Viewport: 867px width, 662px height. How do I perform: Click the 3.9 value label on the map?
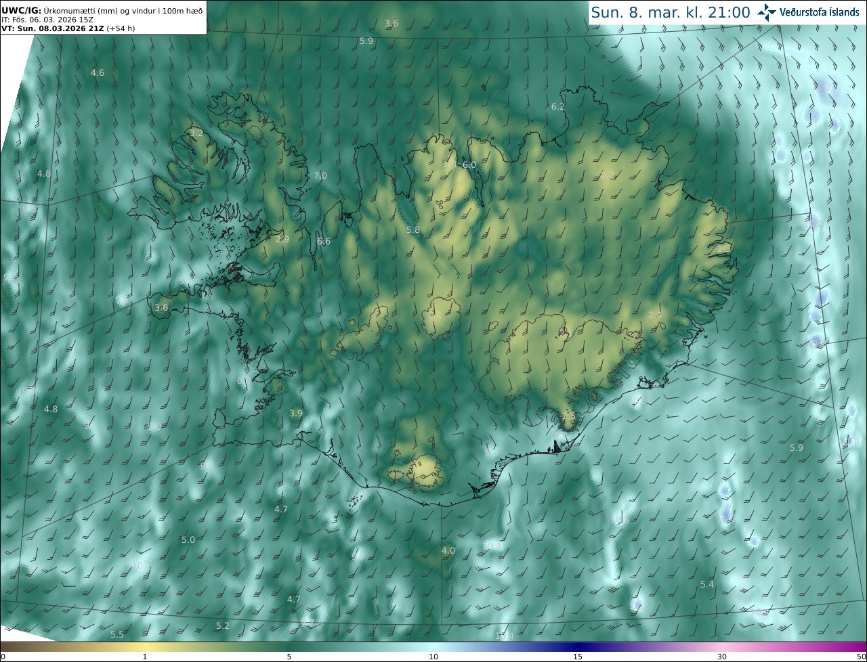(296, 413)
